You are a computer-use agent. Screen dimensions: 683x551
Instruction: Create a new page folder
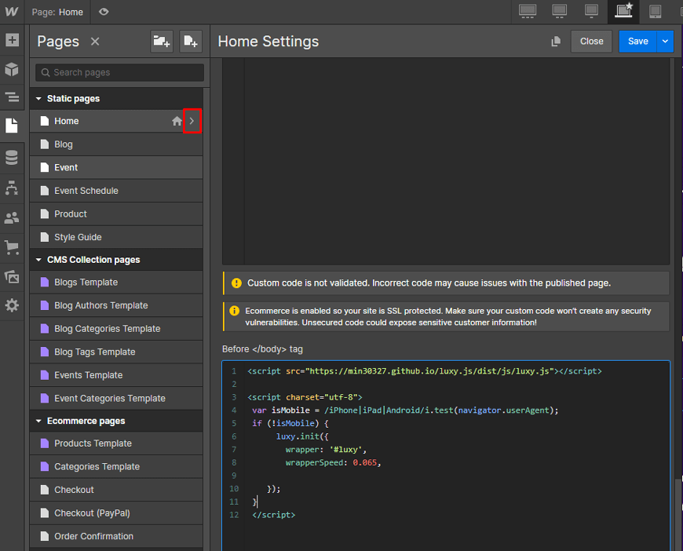point(161,42)
